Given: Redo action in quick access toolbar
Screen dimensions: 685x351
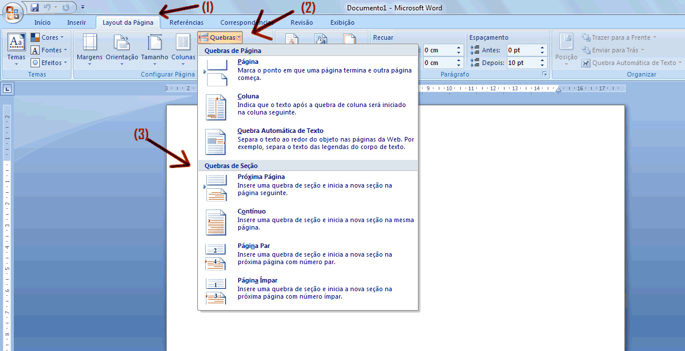Looking at the screenshot, I should coord(66,7).
